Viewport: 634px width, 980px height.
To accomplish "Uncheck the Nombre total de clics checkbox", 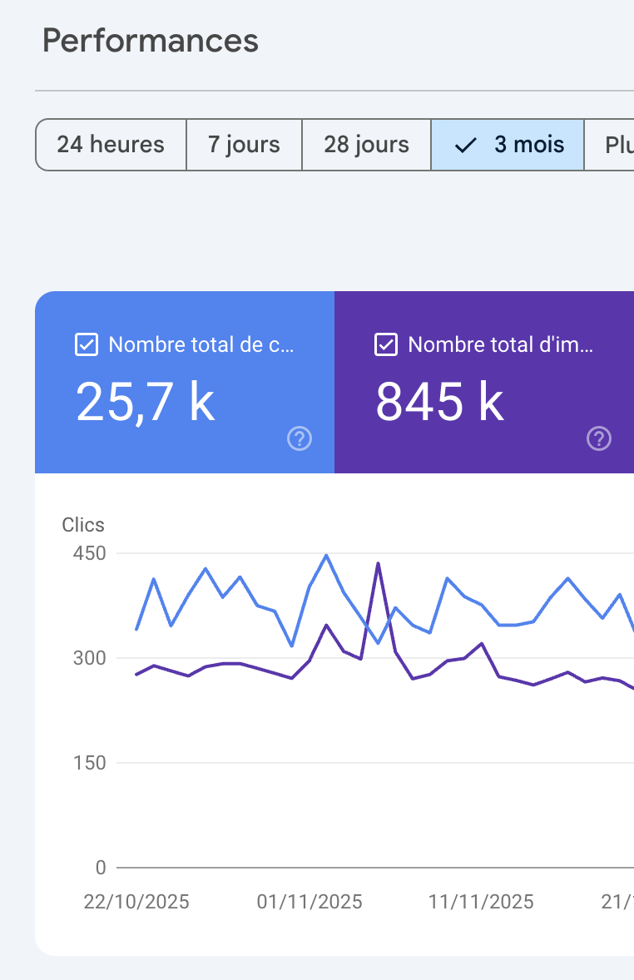I will [x=87, y=344].
